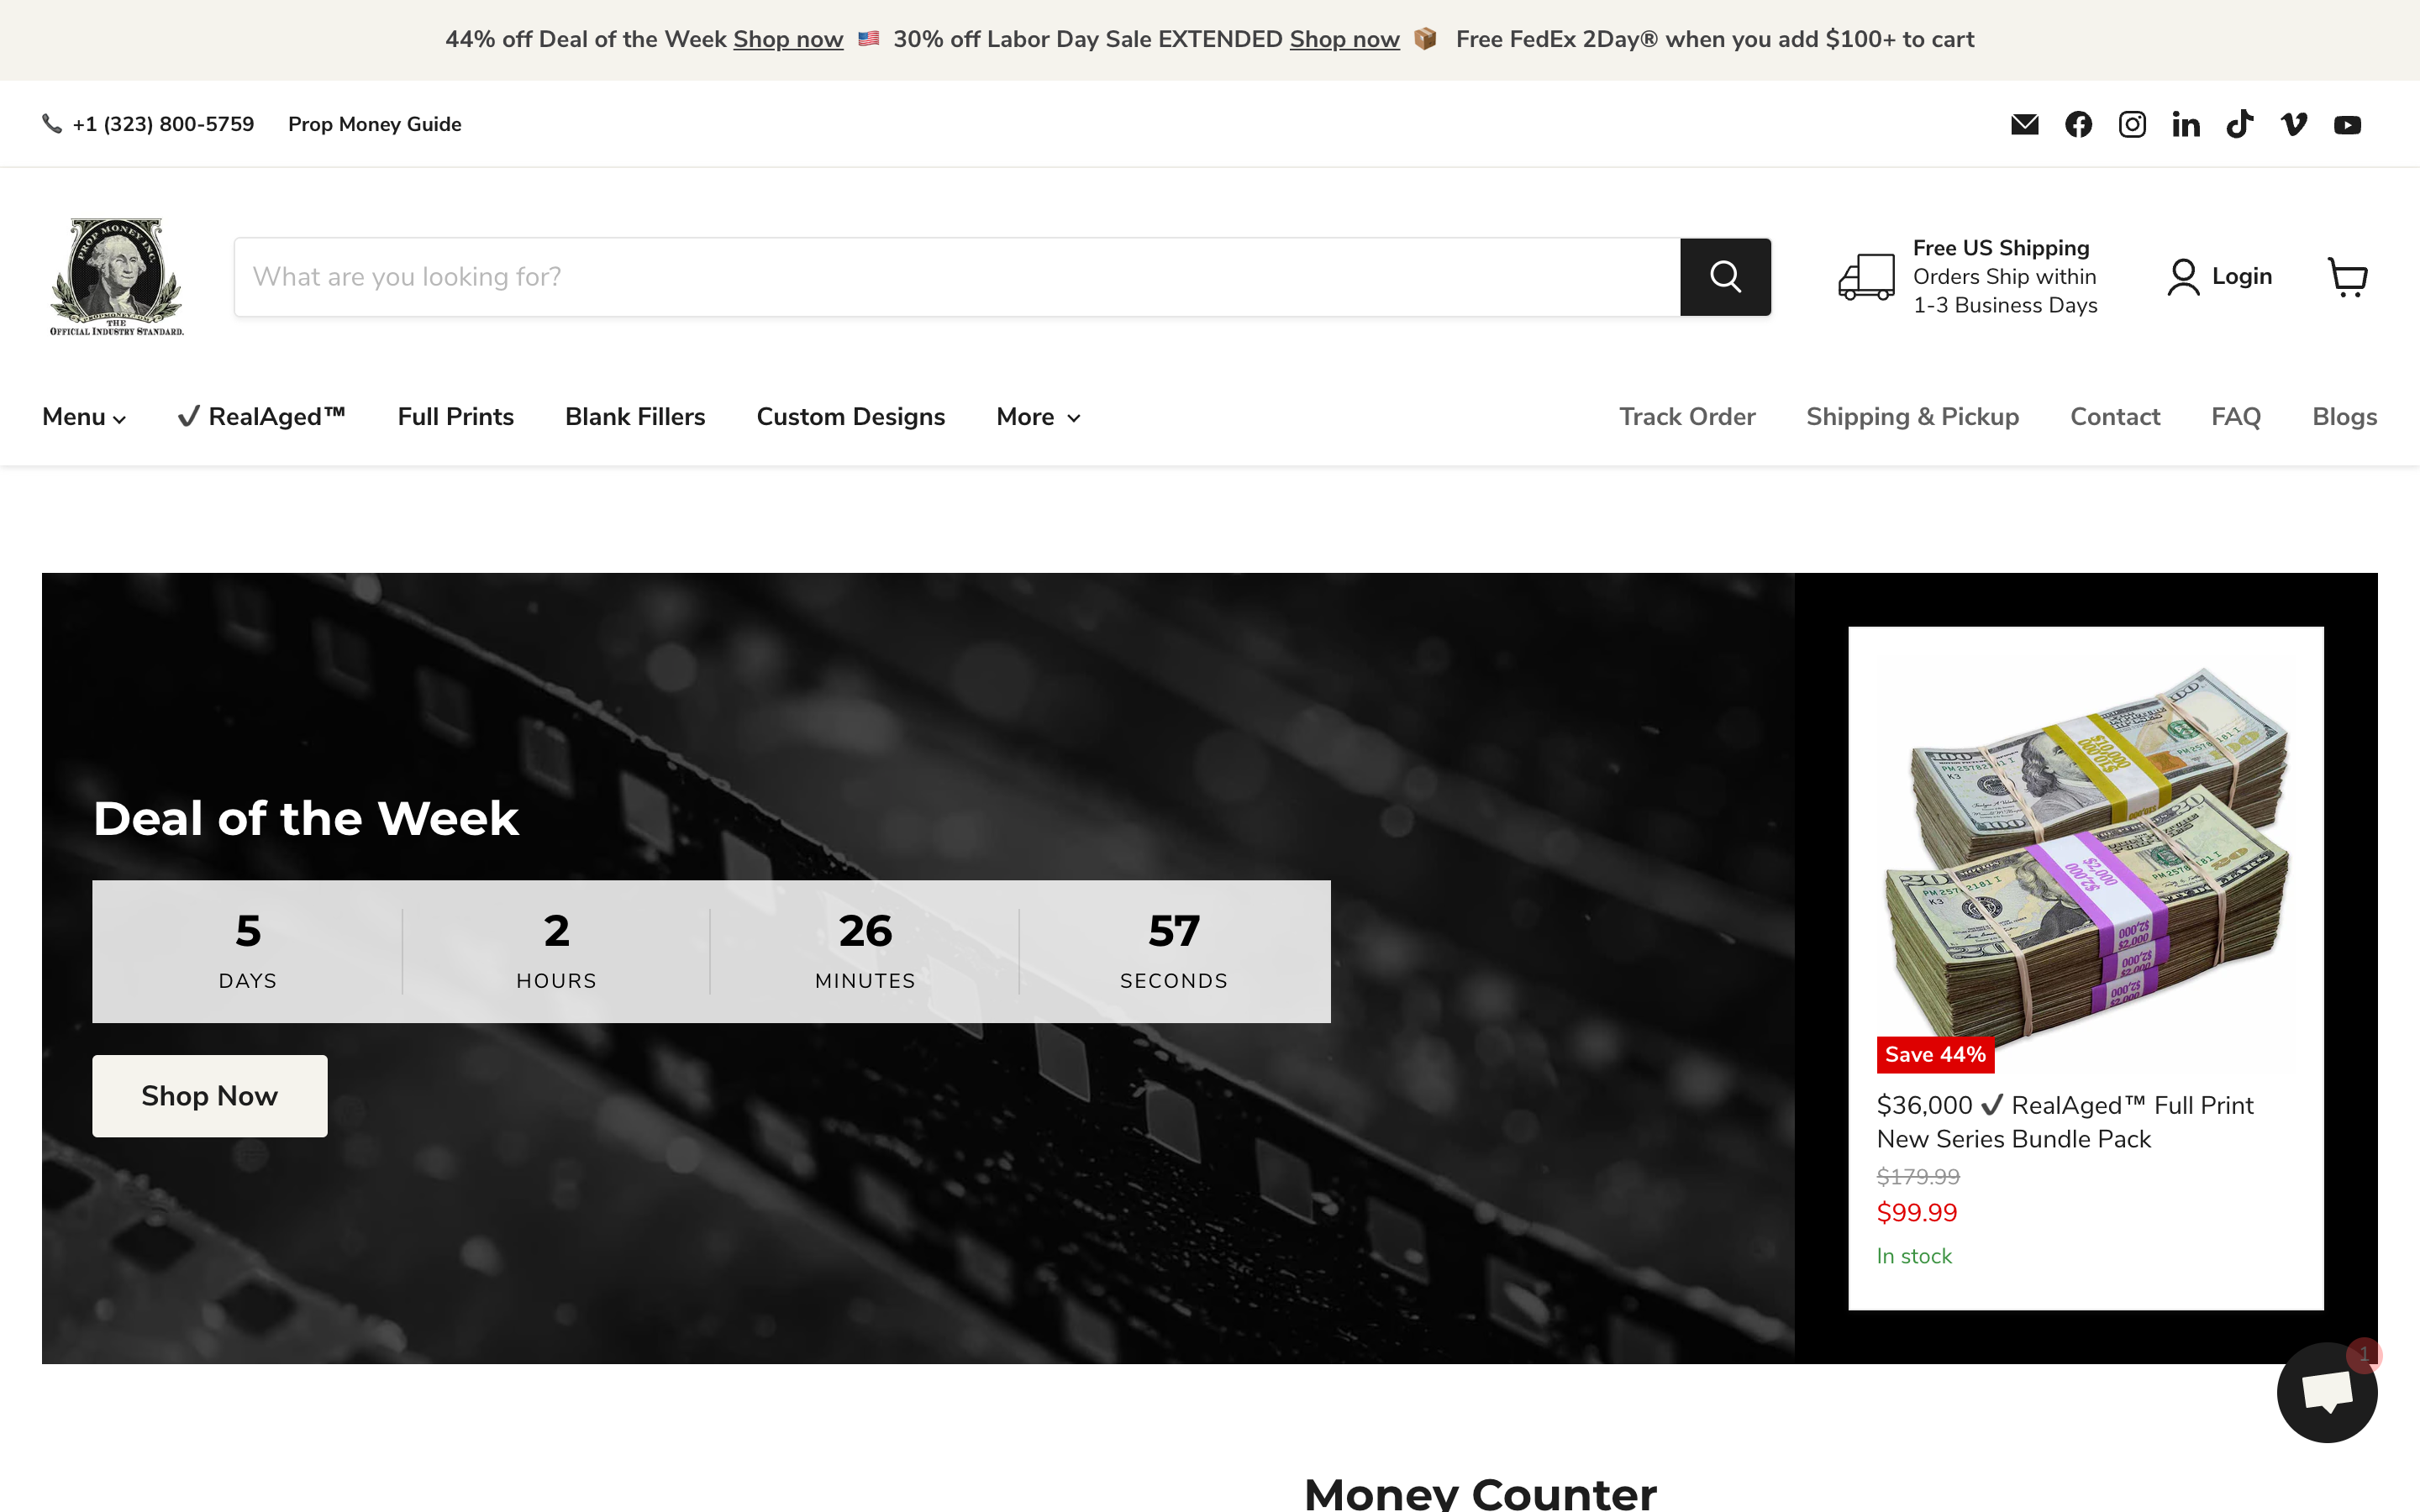Click the search magnifier icon
The image size is (2420, 1512).
click(x=1725, y=276)
